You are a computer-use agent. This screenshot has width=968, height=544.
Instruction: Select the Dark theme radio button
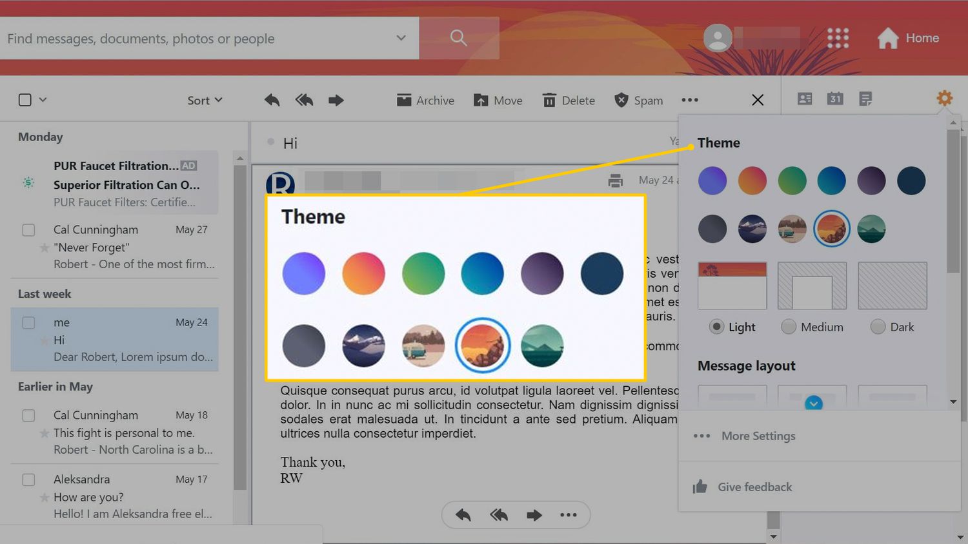point(878,327)
